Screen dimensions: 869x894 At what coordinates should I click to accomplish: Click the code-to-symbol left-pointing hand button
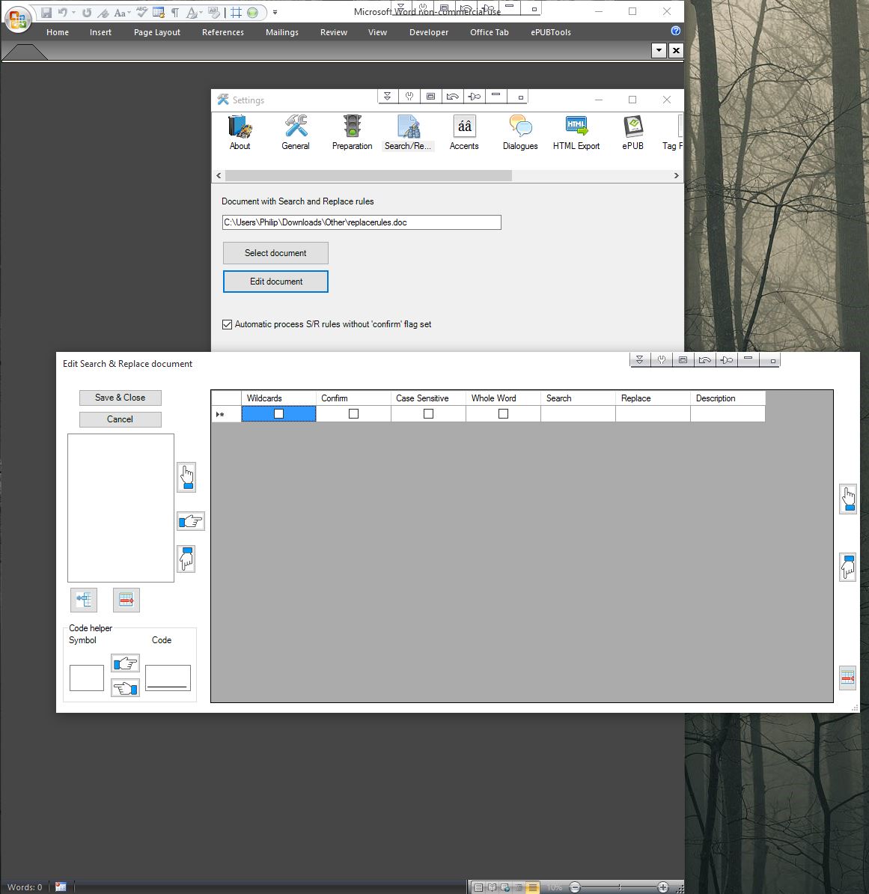click(125, 688)
